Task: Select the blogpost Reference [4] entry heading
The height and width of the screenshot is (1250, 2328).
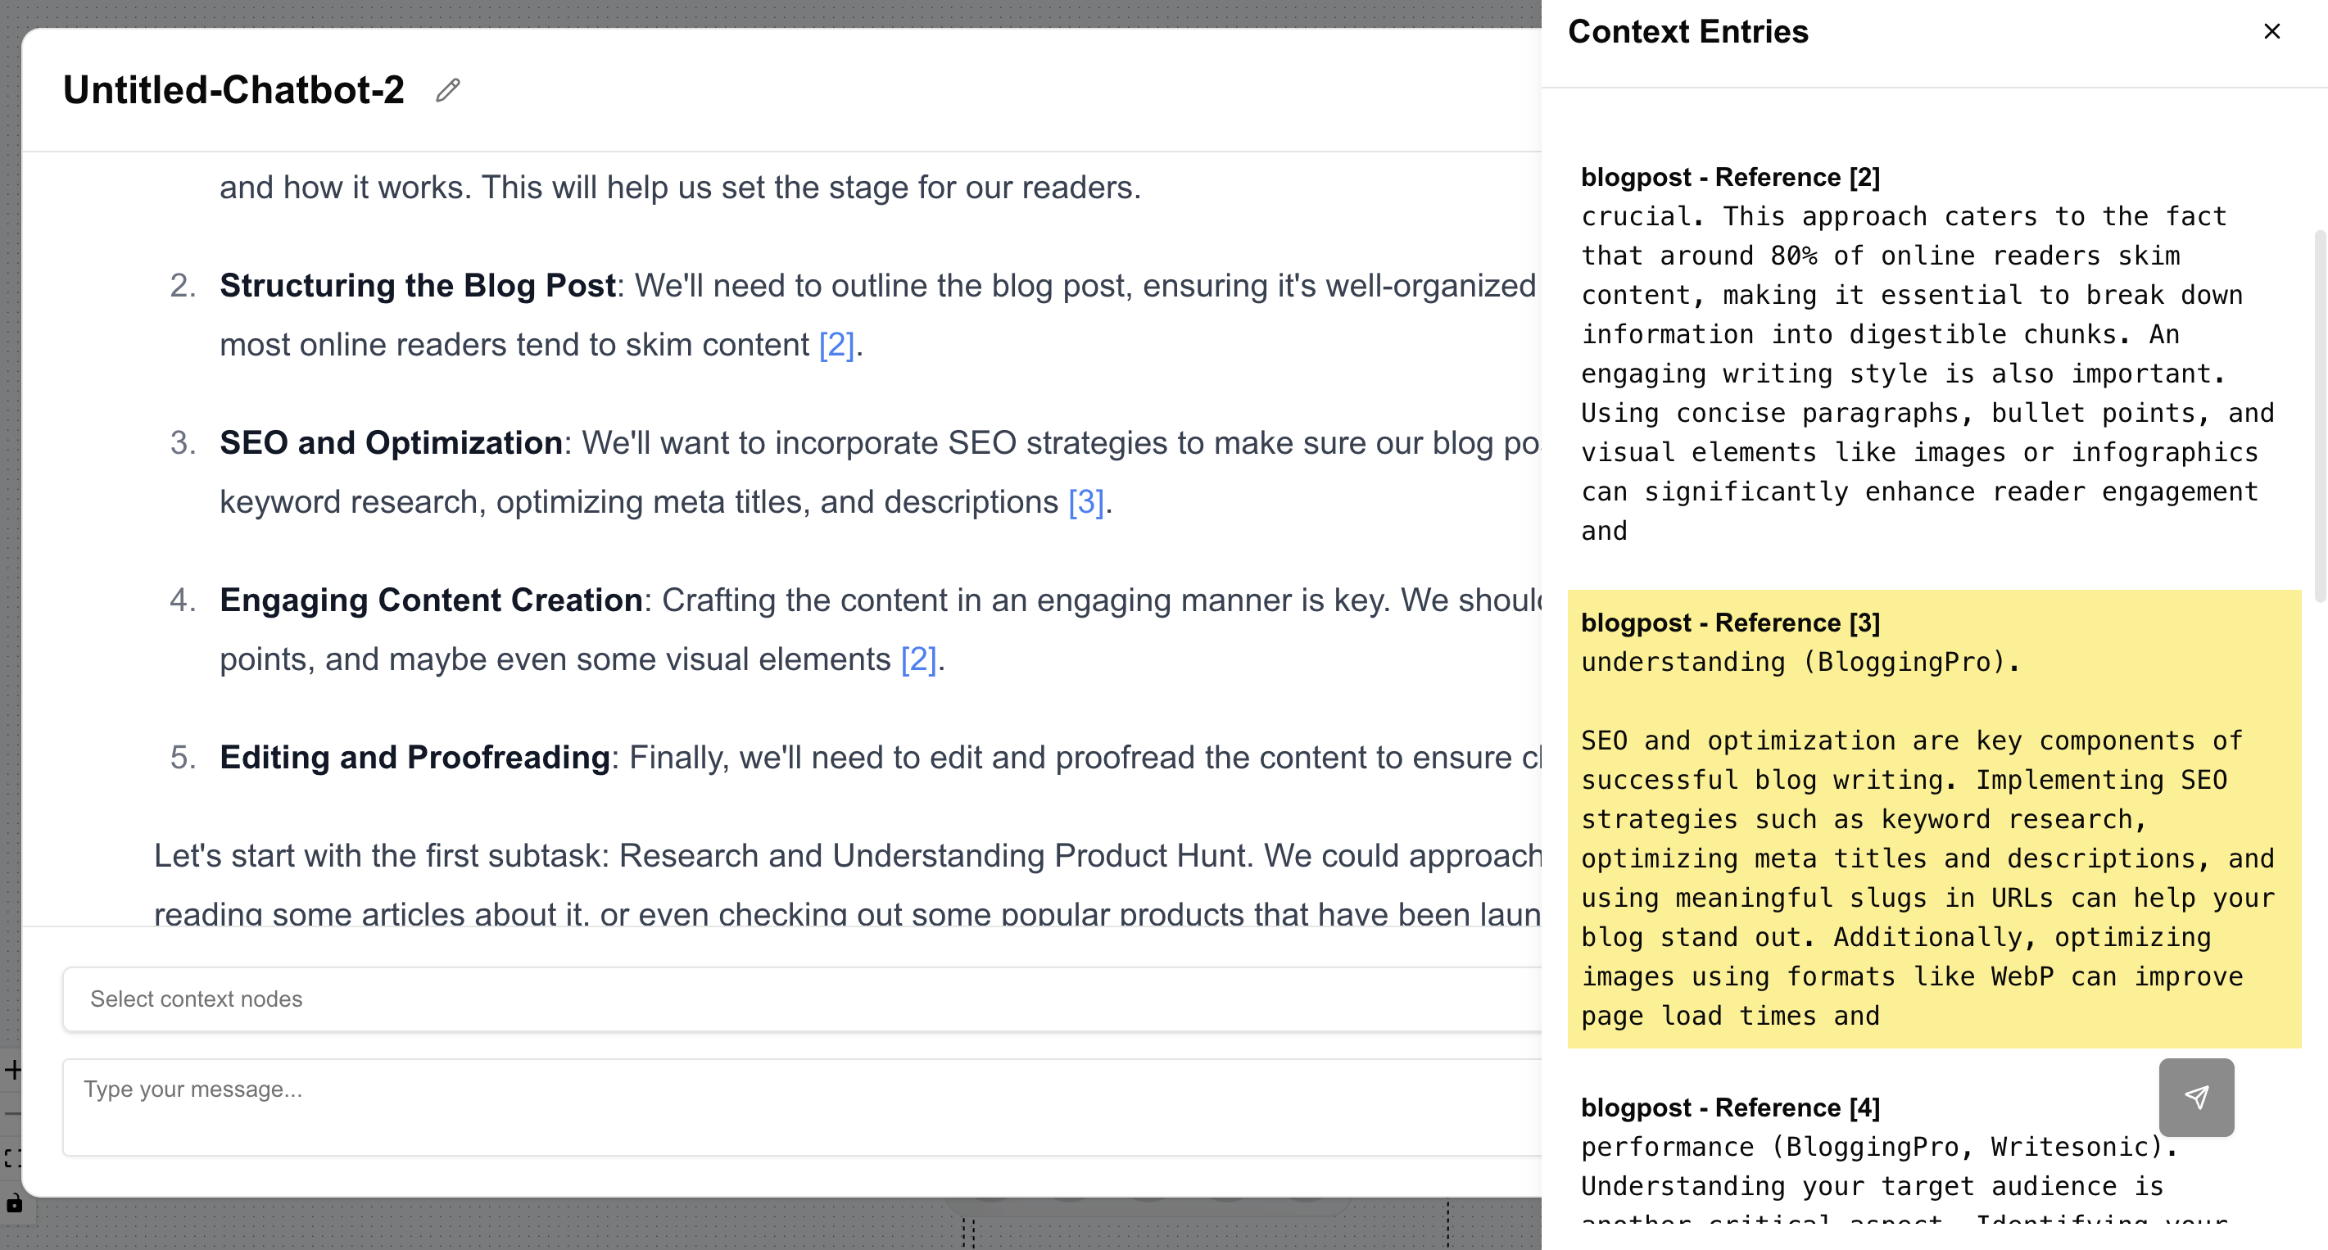Action: coord(1730,1107)
